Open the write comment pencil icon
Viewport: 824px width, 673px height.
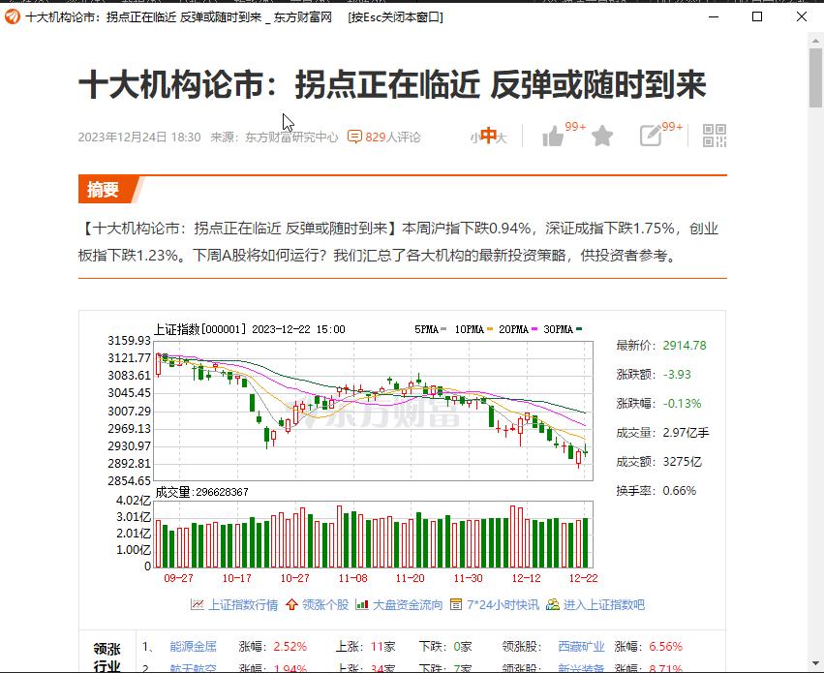651,137
